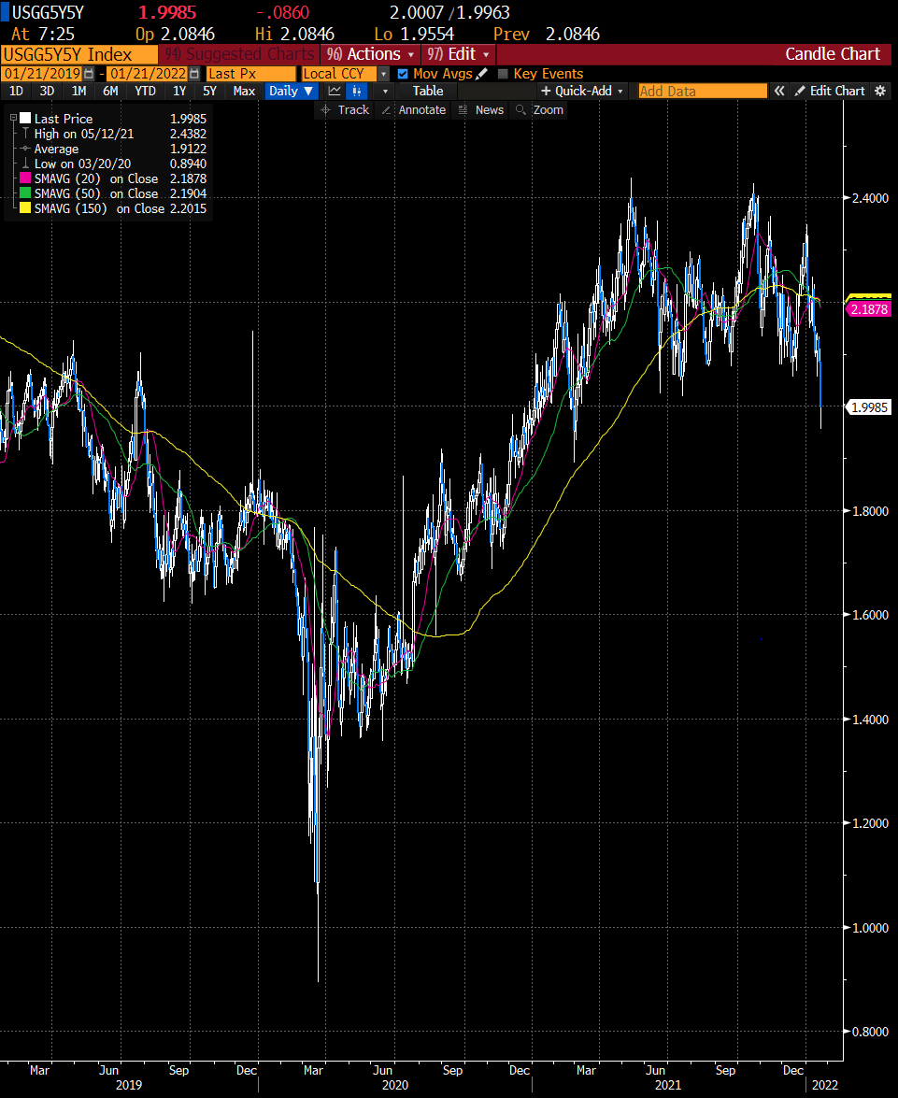Click the yellow SMAVG (150) color swatch

[25, 208]
